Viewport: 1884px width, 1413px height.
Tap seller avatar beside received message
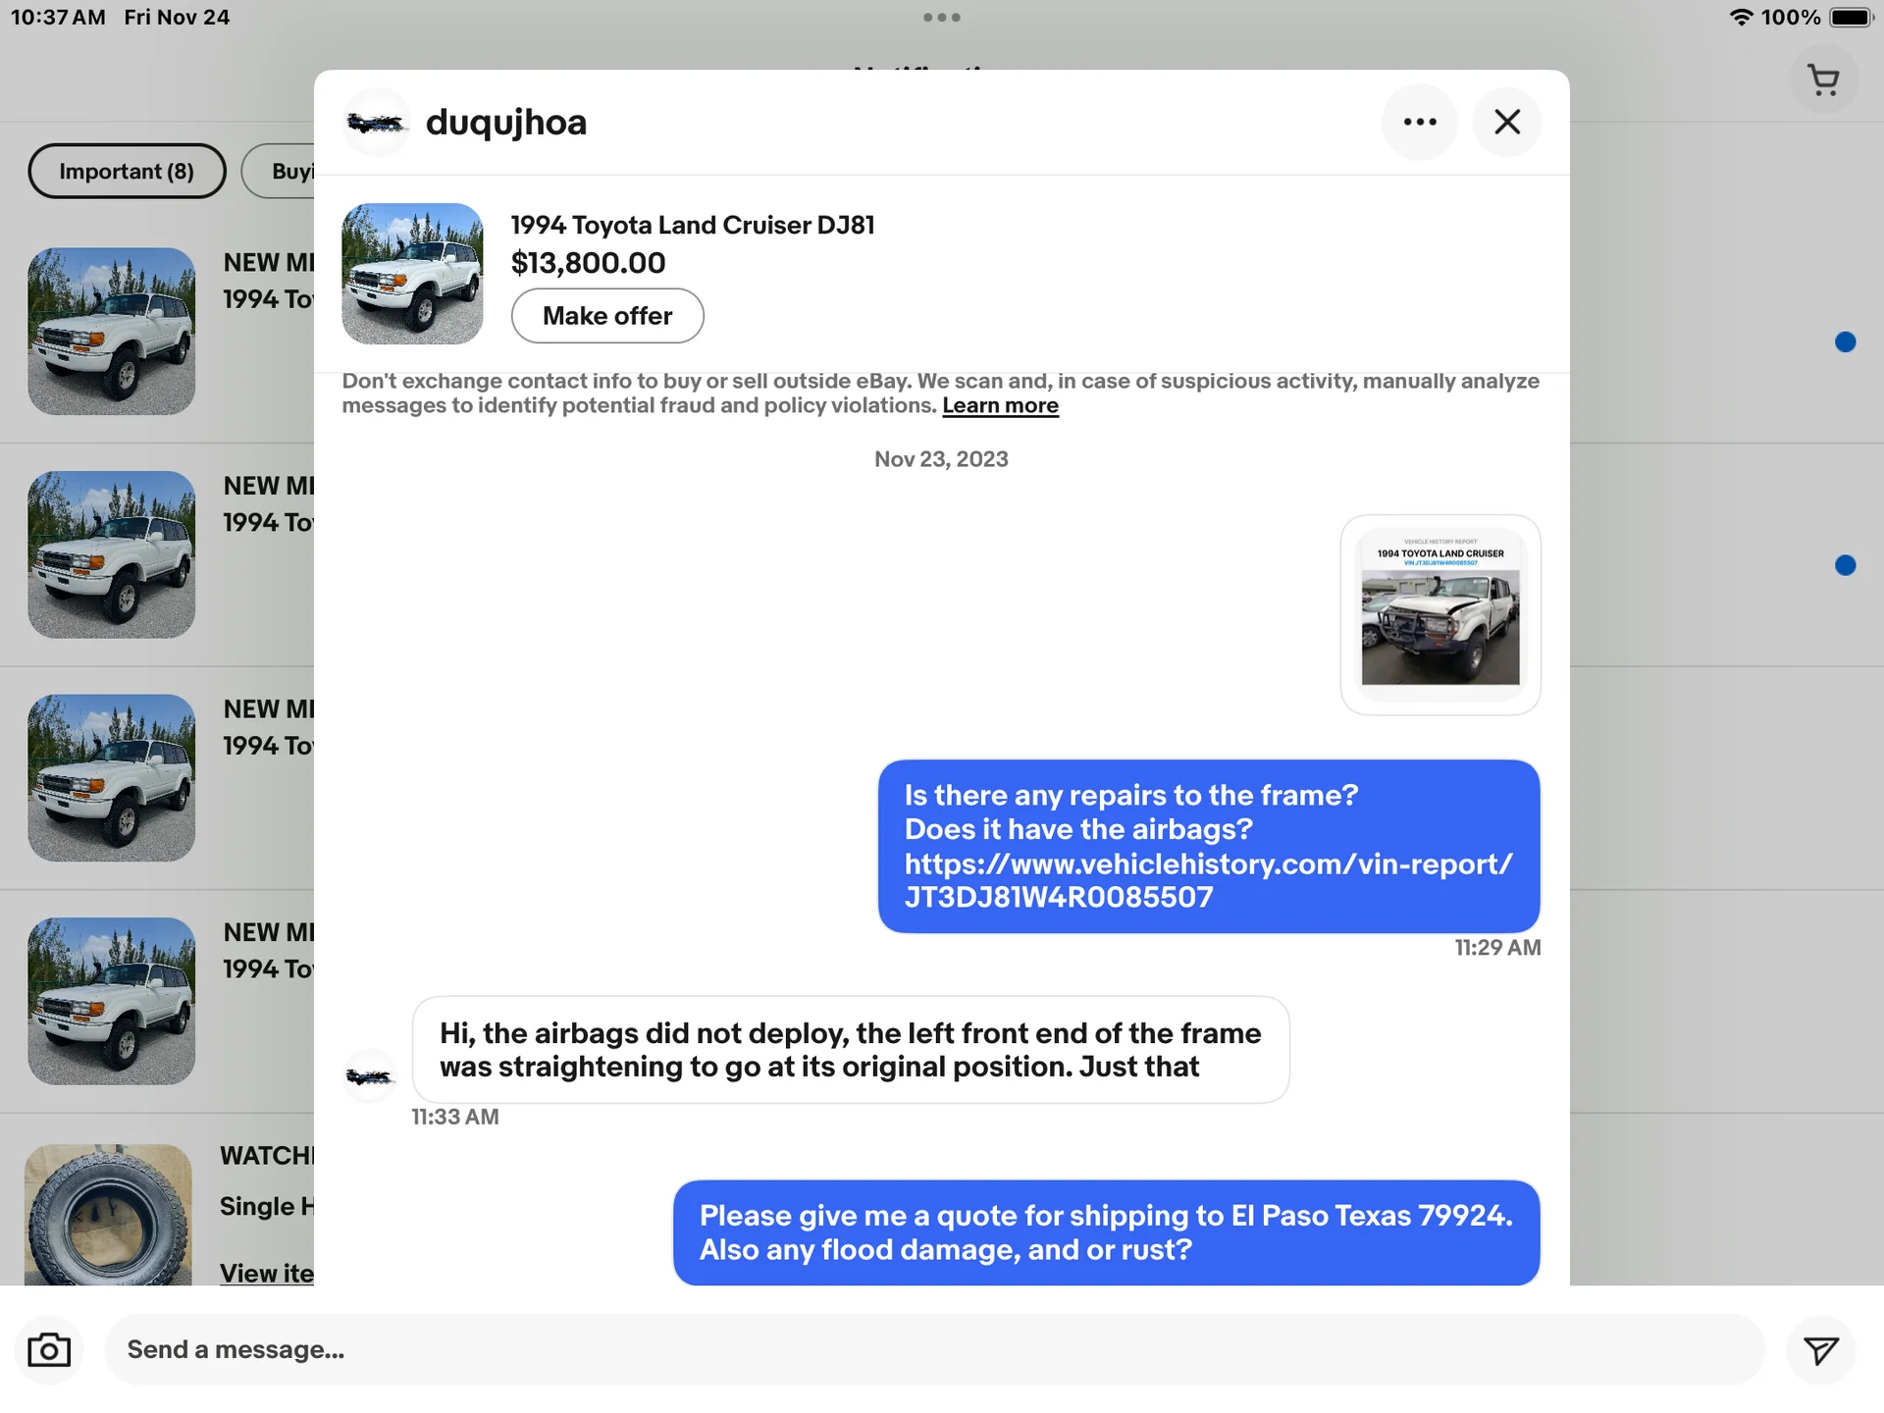(369, 1076)
